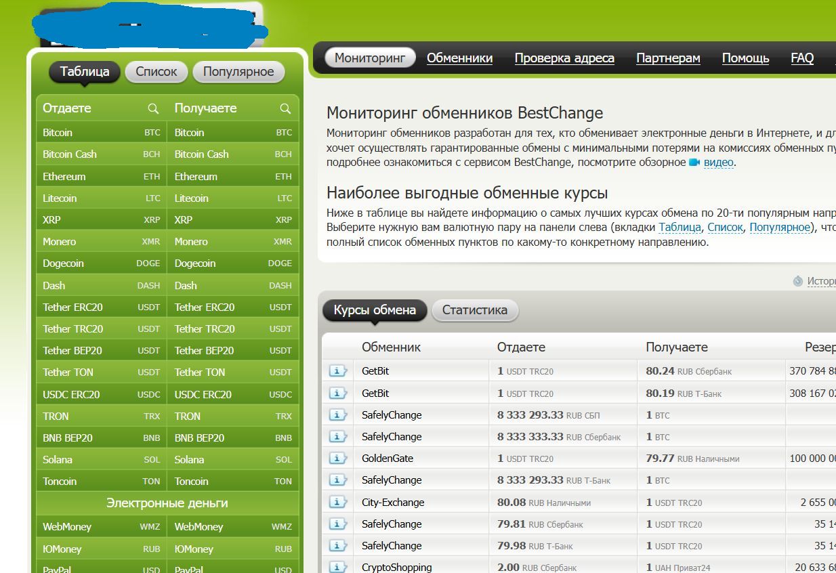The image size is (836, 573).
Task: Choose Bitcoin BTC in the Получаете column
Action: [x=233, y=133]
